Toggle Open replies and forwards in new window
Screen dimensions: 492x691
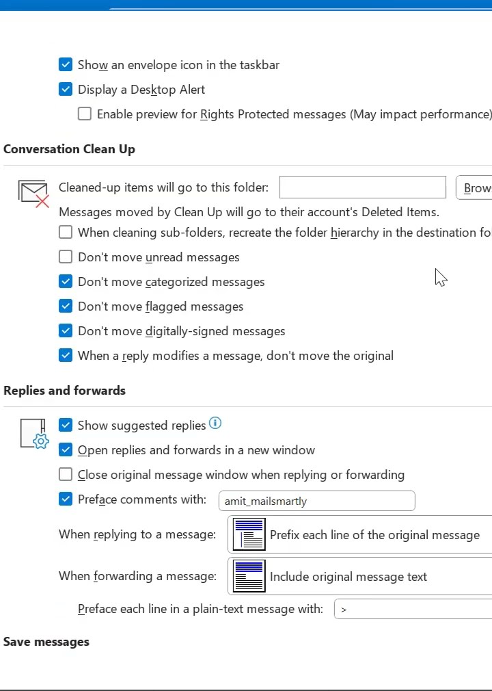66,450
